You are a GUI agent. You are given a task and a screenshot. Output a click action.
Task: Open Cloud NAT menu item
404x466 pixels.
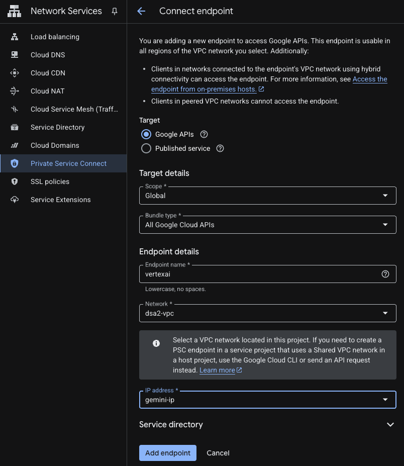tap(64, 91)
